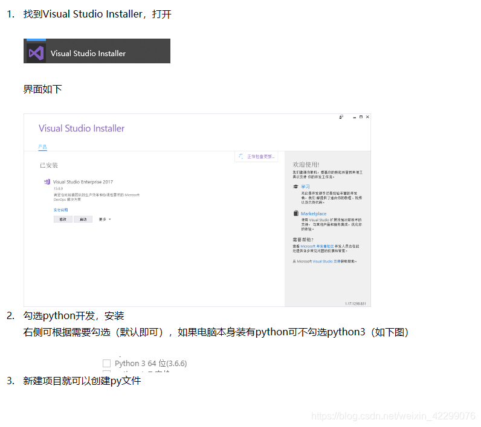Click the 需要帮助? heading
Viewport: 481px width, 427px height.
[303, 239]
